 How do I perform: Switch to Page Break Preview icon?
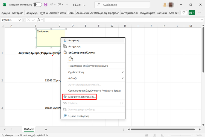coord(163,135)
